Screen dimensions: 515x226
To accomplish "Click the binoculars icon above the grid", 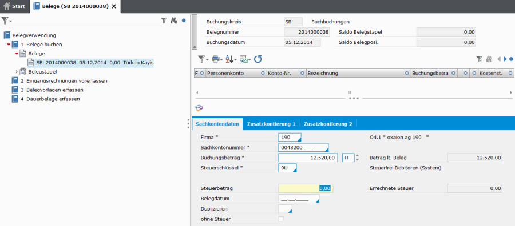I will [489, 59].
